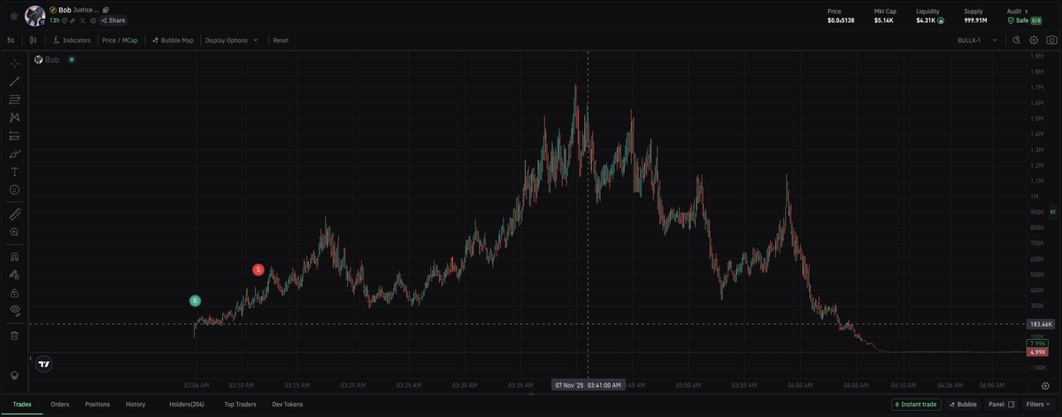The height and width of the screenshot is (417, 1062).
Task: Toggle the Panel layout button
Action: (1001, 404)
